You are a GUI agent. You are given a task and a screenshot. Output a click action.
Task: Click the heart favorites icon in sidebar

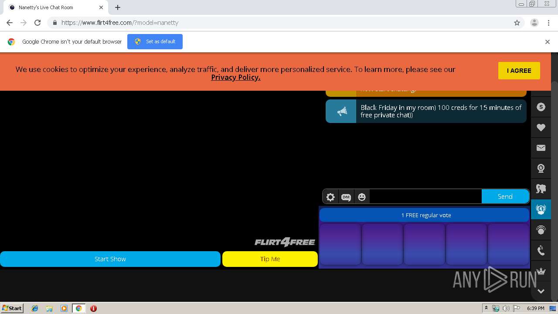[x=541, y=127]
